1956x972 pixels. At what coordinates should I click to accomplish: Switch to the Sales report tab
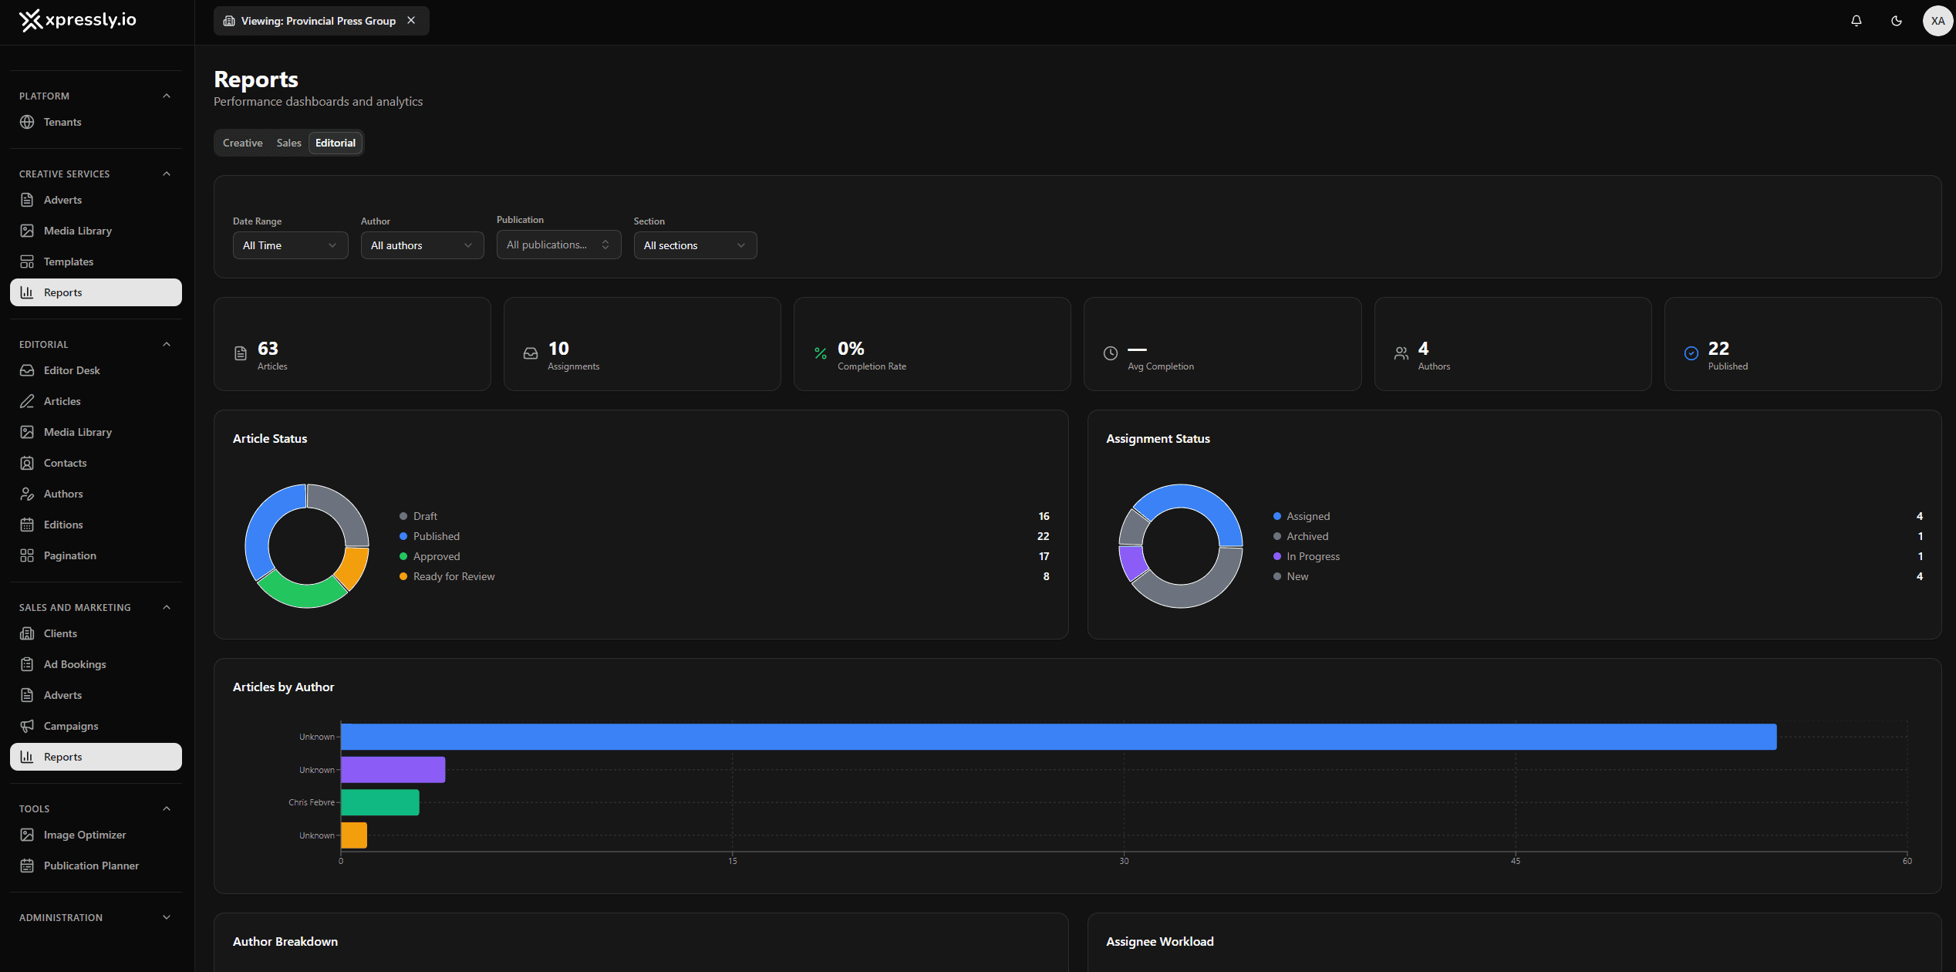pyautogui.click(x=288, y=143)
